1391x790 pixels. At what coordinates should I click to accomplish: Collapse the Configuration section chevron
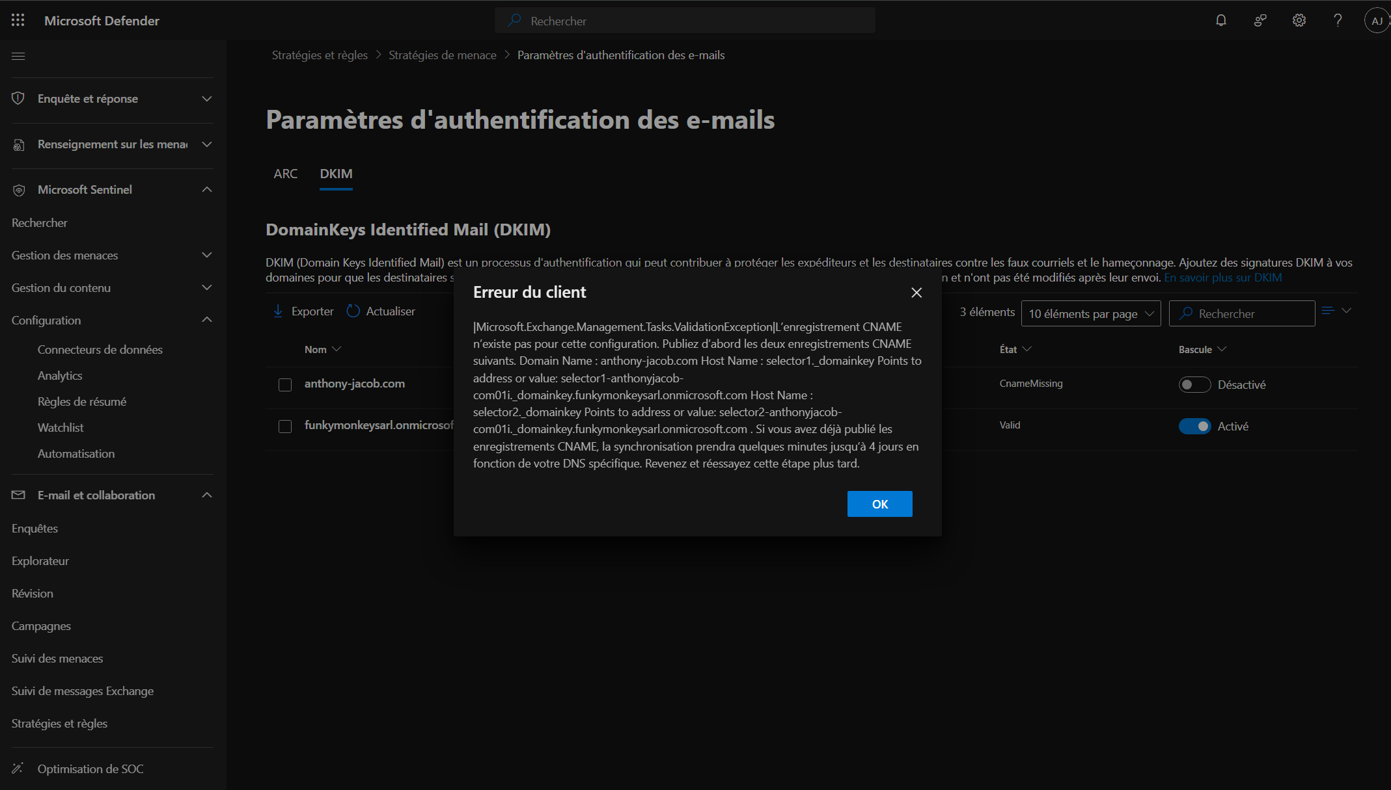pyautogui.click(x=207, y=319)
